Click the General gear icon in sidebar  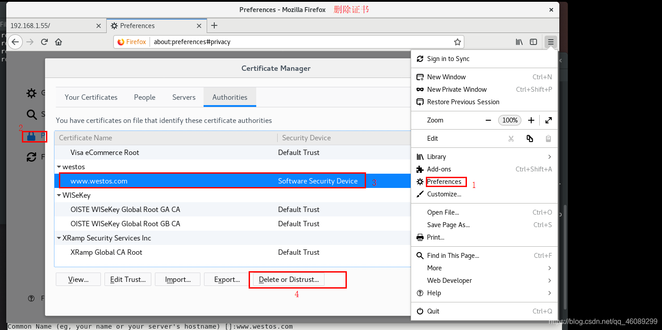(x=31, y=93)
